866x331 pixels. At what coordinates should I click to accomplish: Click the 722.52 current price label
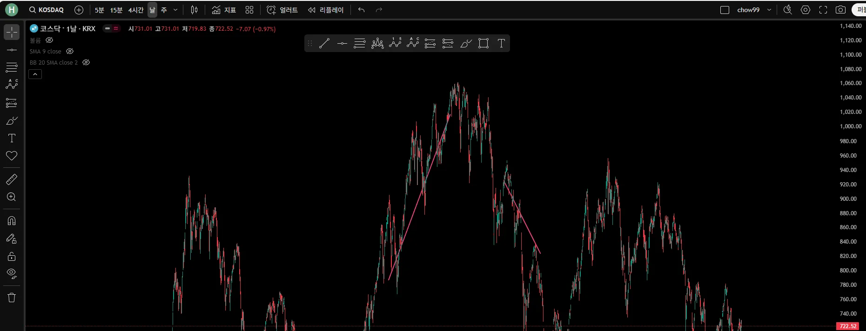coord(848,326)
